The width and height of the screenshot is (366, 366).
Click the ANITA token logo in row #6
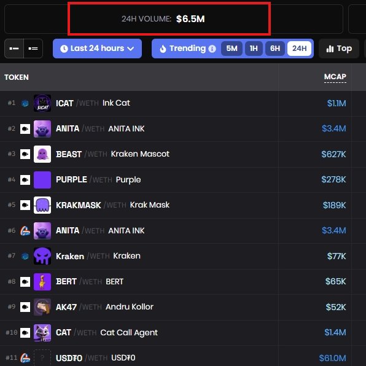[42, 231]
